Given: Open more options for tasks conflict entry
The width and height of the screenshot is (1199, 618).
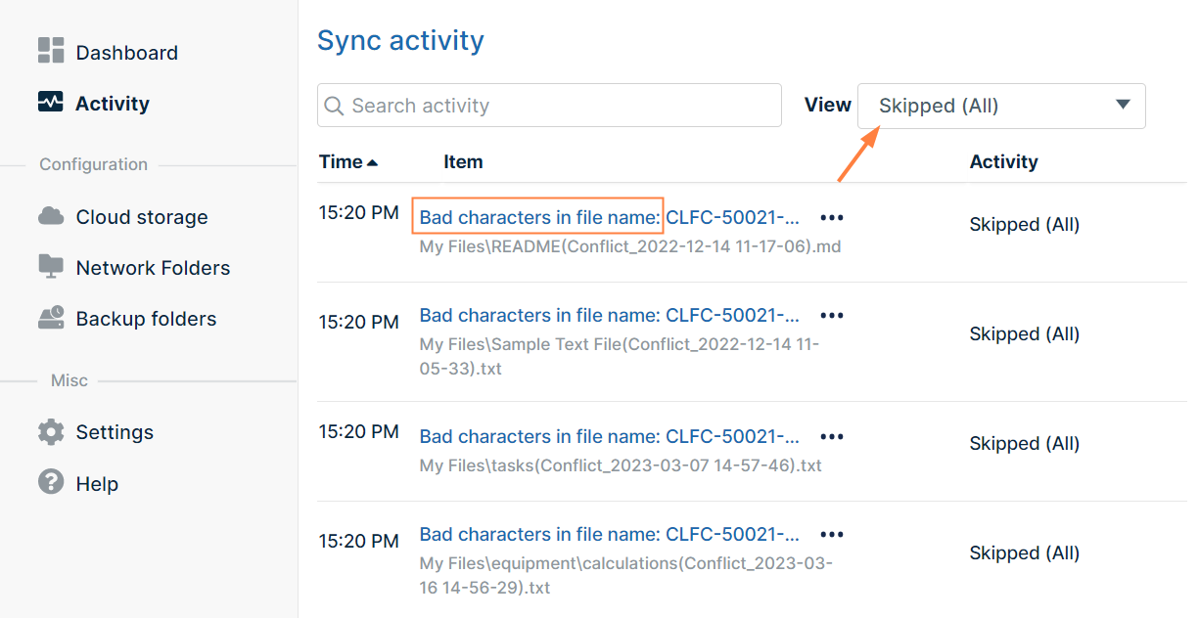Looking at the screenshot, I should 832,437.
